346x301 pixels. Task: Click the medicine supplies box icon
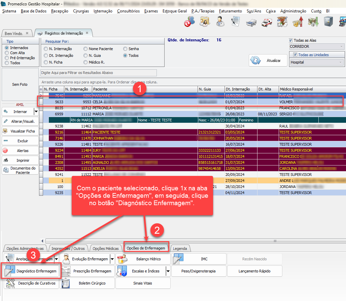[x=282, y=22]
